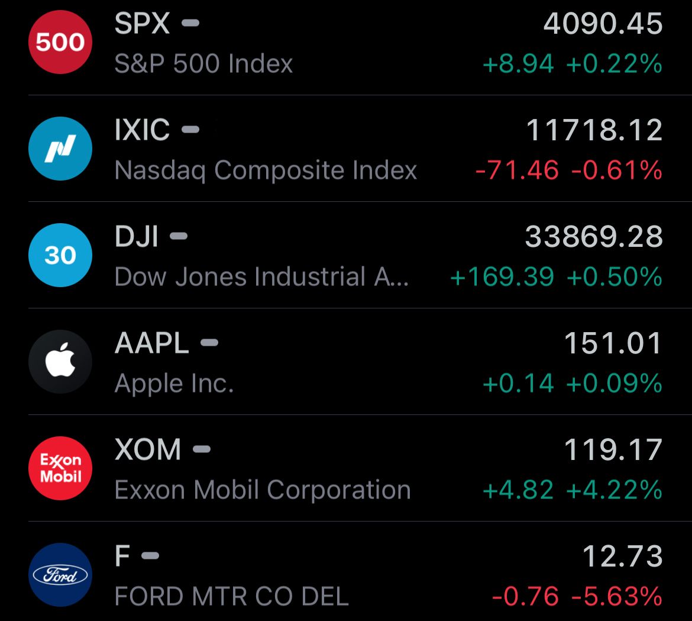Tap the AAPL price 151.01
This screenshot has width=692, height=621.
pyautogui.click(x=613, y=343)
